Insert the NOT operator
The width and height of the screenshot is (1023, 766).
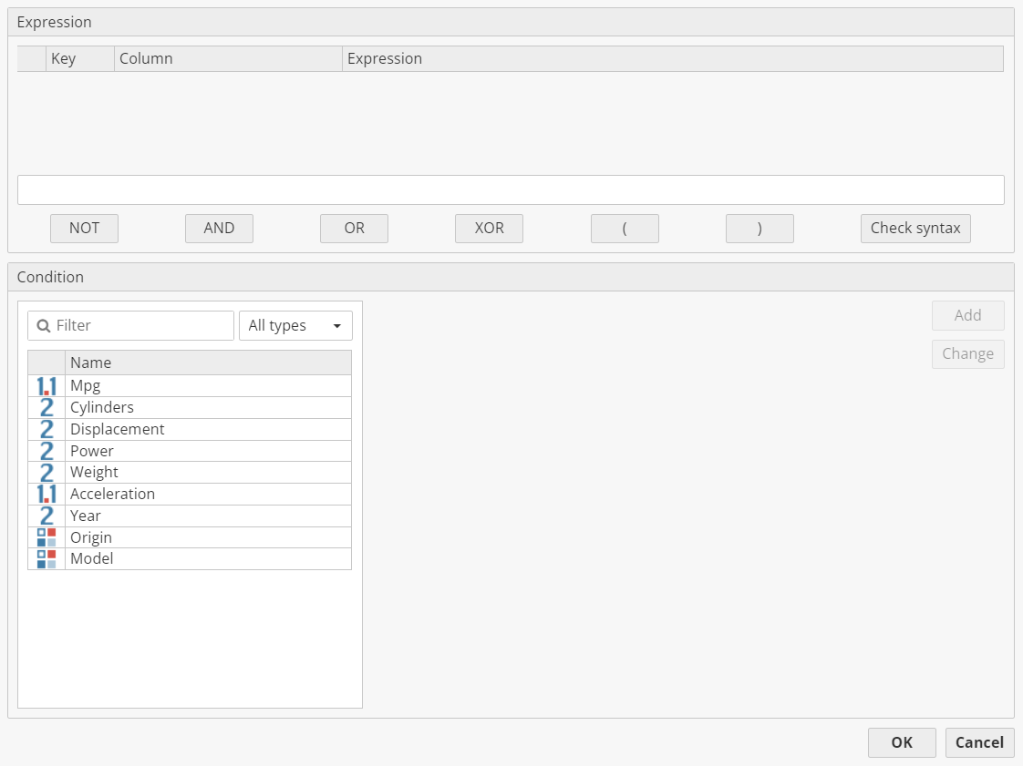[84, 229]
